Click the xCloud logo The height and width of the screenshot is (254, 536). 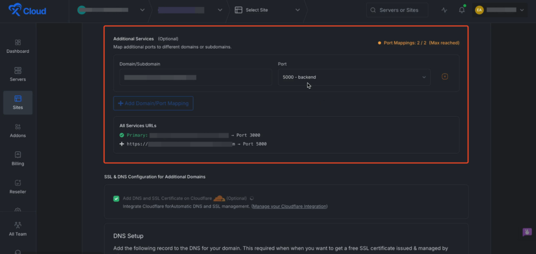27,10
